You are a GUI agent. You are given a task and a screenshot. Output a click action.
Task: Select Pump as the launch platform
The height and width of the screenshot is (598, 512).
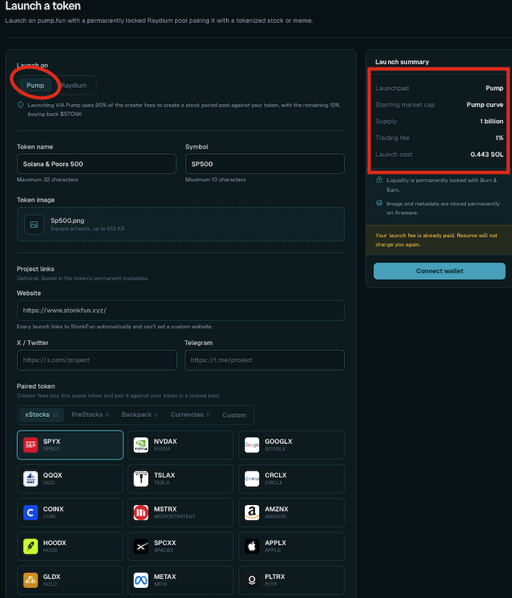click(35, 85)
